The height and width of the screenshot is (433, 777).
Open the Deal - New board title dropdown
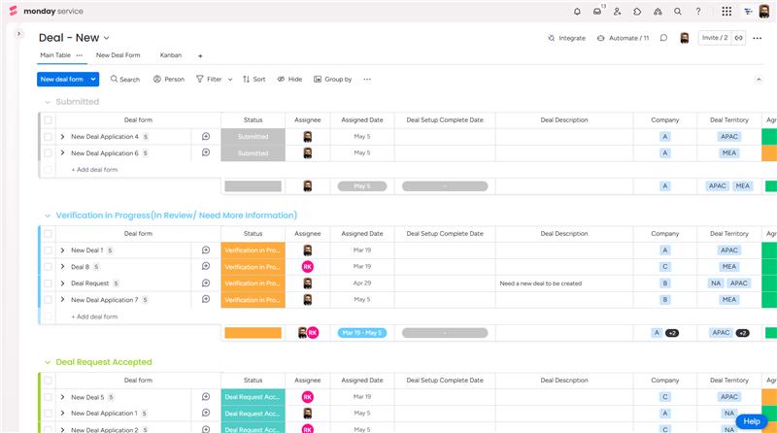click(x=107, y=38)
